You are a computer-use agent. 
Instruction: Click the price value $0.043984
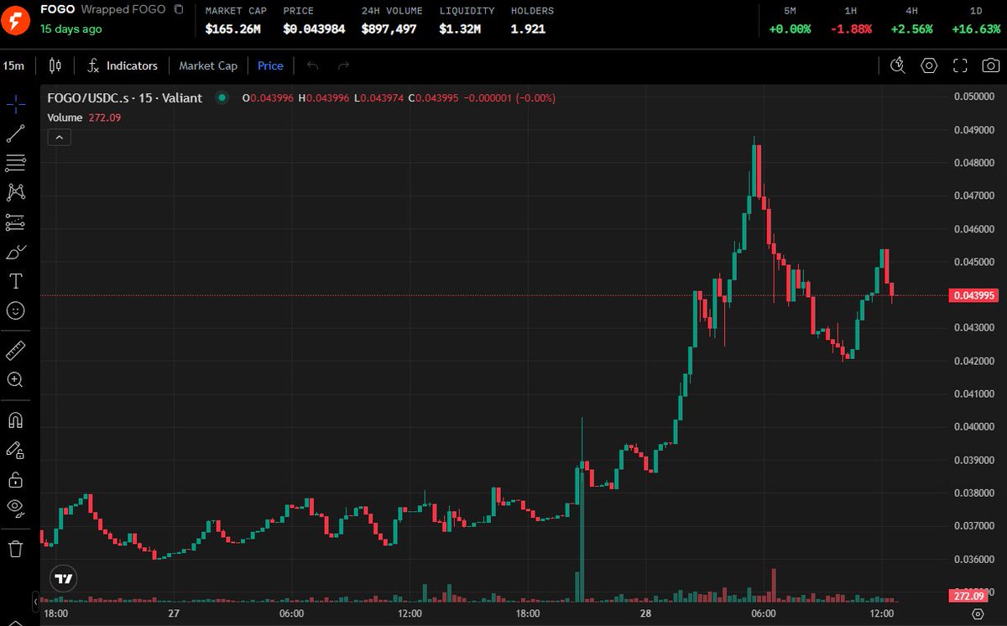[x=314, y=29]
